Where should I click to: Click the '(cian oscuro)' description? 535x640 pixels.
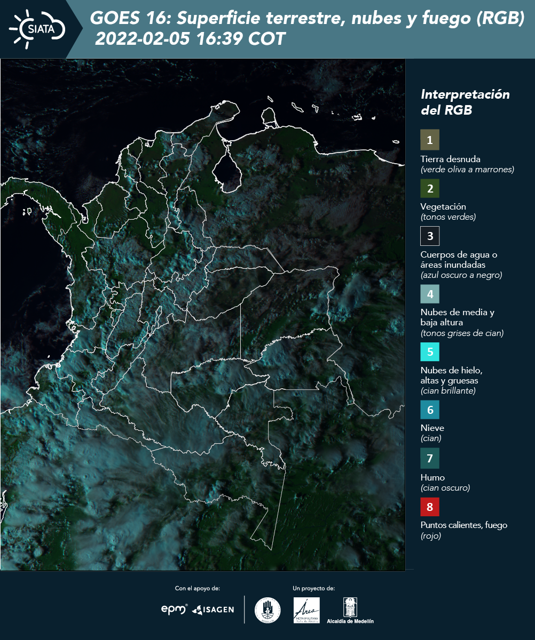[x=445, y=488]
